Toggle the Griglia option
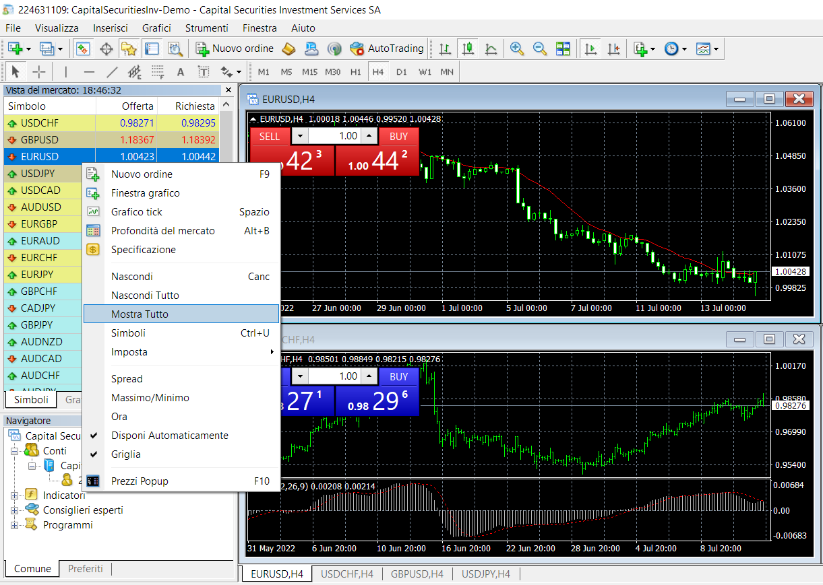 pos(181,454)
